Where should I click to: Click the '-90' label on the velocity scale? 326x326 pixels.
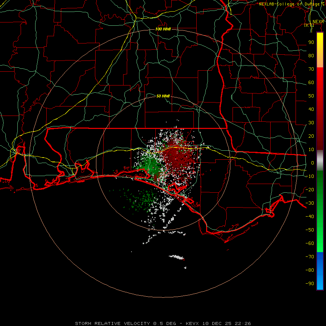click(310, 284)
